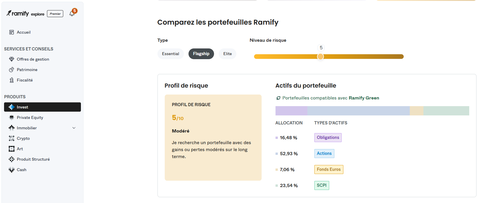Collapse the Immobilier chevron

[x=74, y=128]
